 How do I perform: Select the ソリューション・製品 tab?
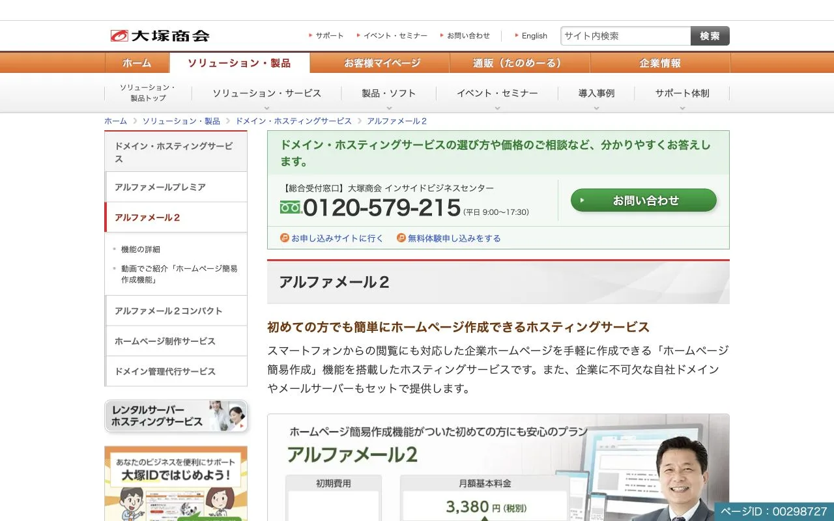(x=239, y=63)
